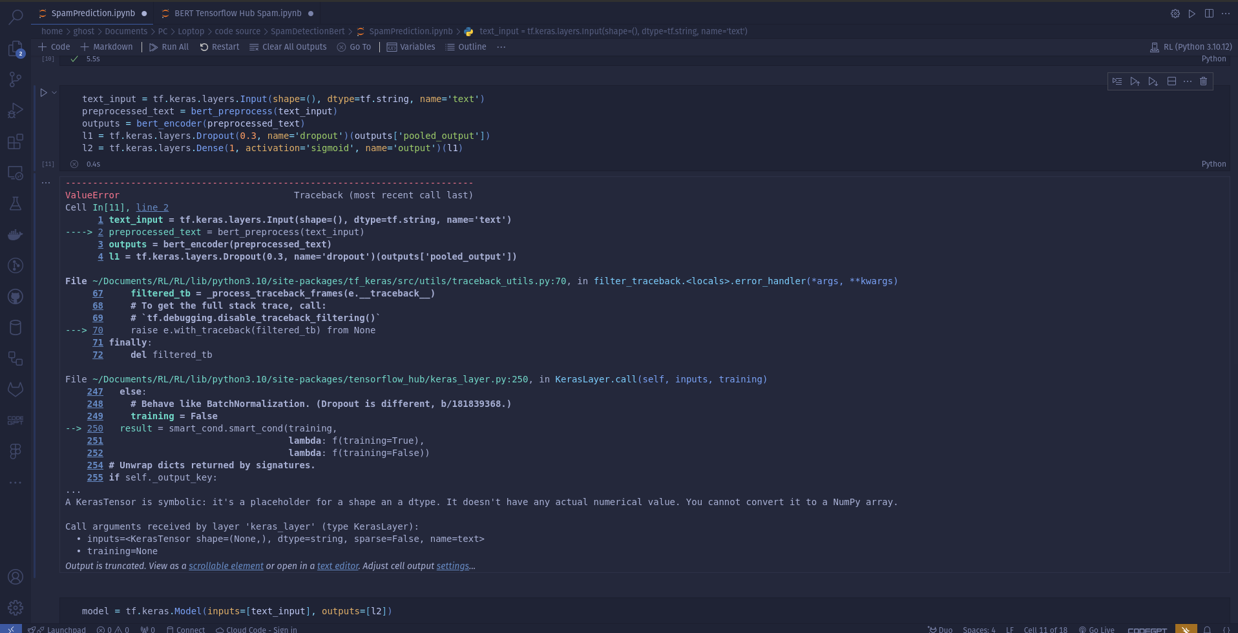
Task: Open the notebook Outline
Action: (x=466, y=47)
